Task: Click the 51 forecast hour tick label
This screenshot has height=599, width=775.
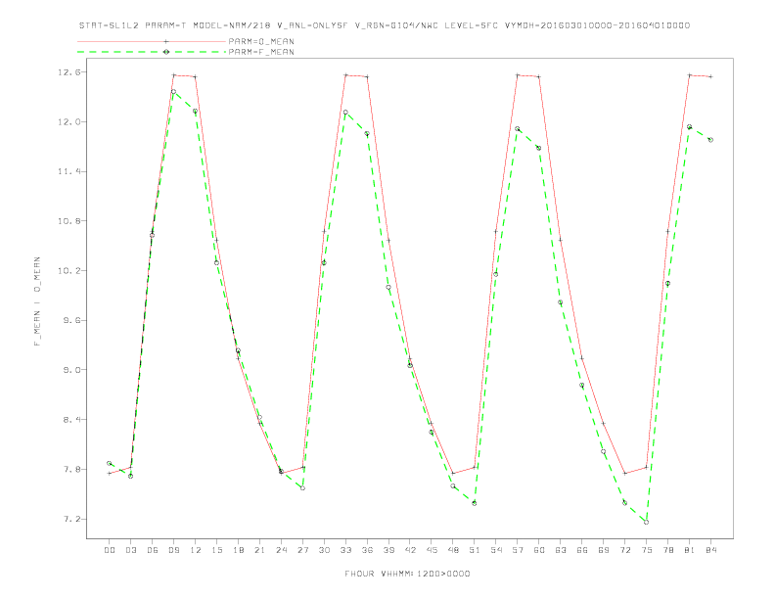Action: 475,550
